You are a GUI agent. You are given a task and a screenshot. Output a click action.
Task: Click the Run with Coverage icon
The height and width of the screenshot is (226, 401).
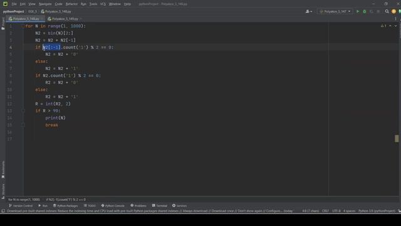[x=372, y=11]
